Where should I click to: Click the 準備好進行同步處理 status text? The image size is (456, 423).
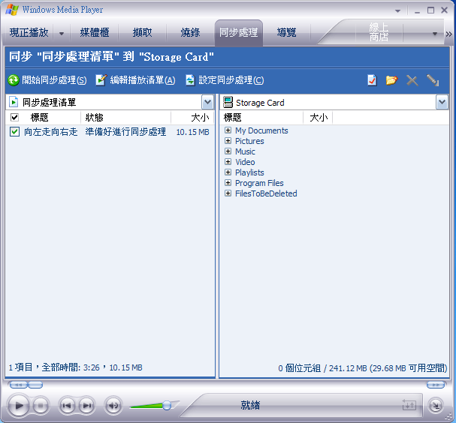pyautogui.click(x=125, y=132)
